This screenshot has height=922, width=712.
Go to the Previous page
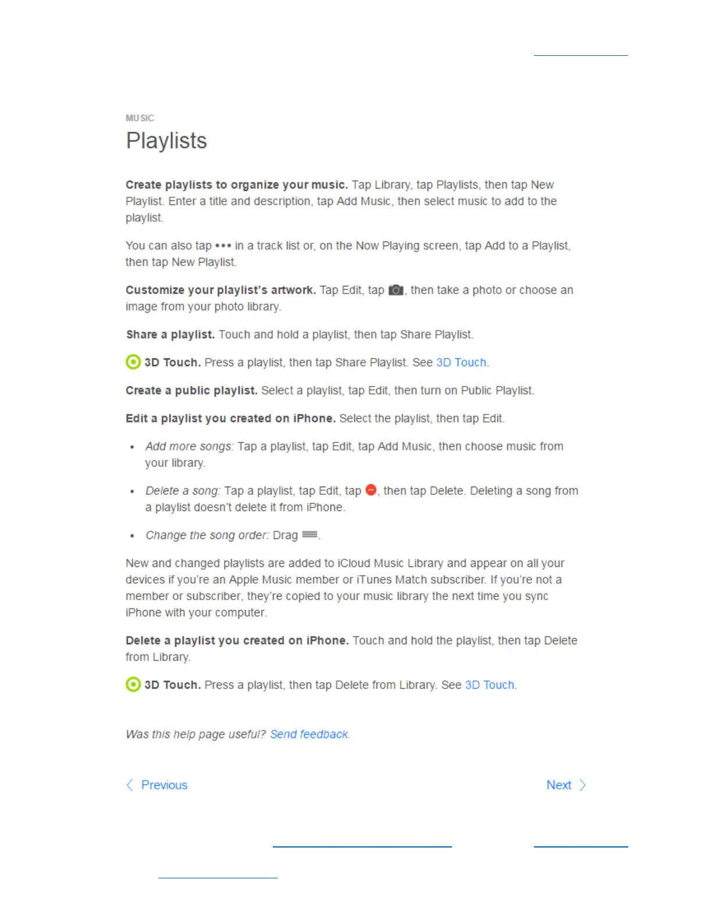(164, 785)
